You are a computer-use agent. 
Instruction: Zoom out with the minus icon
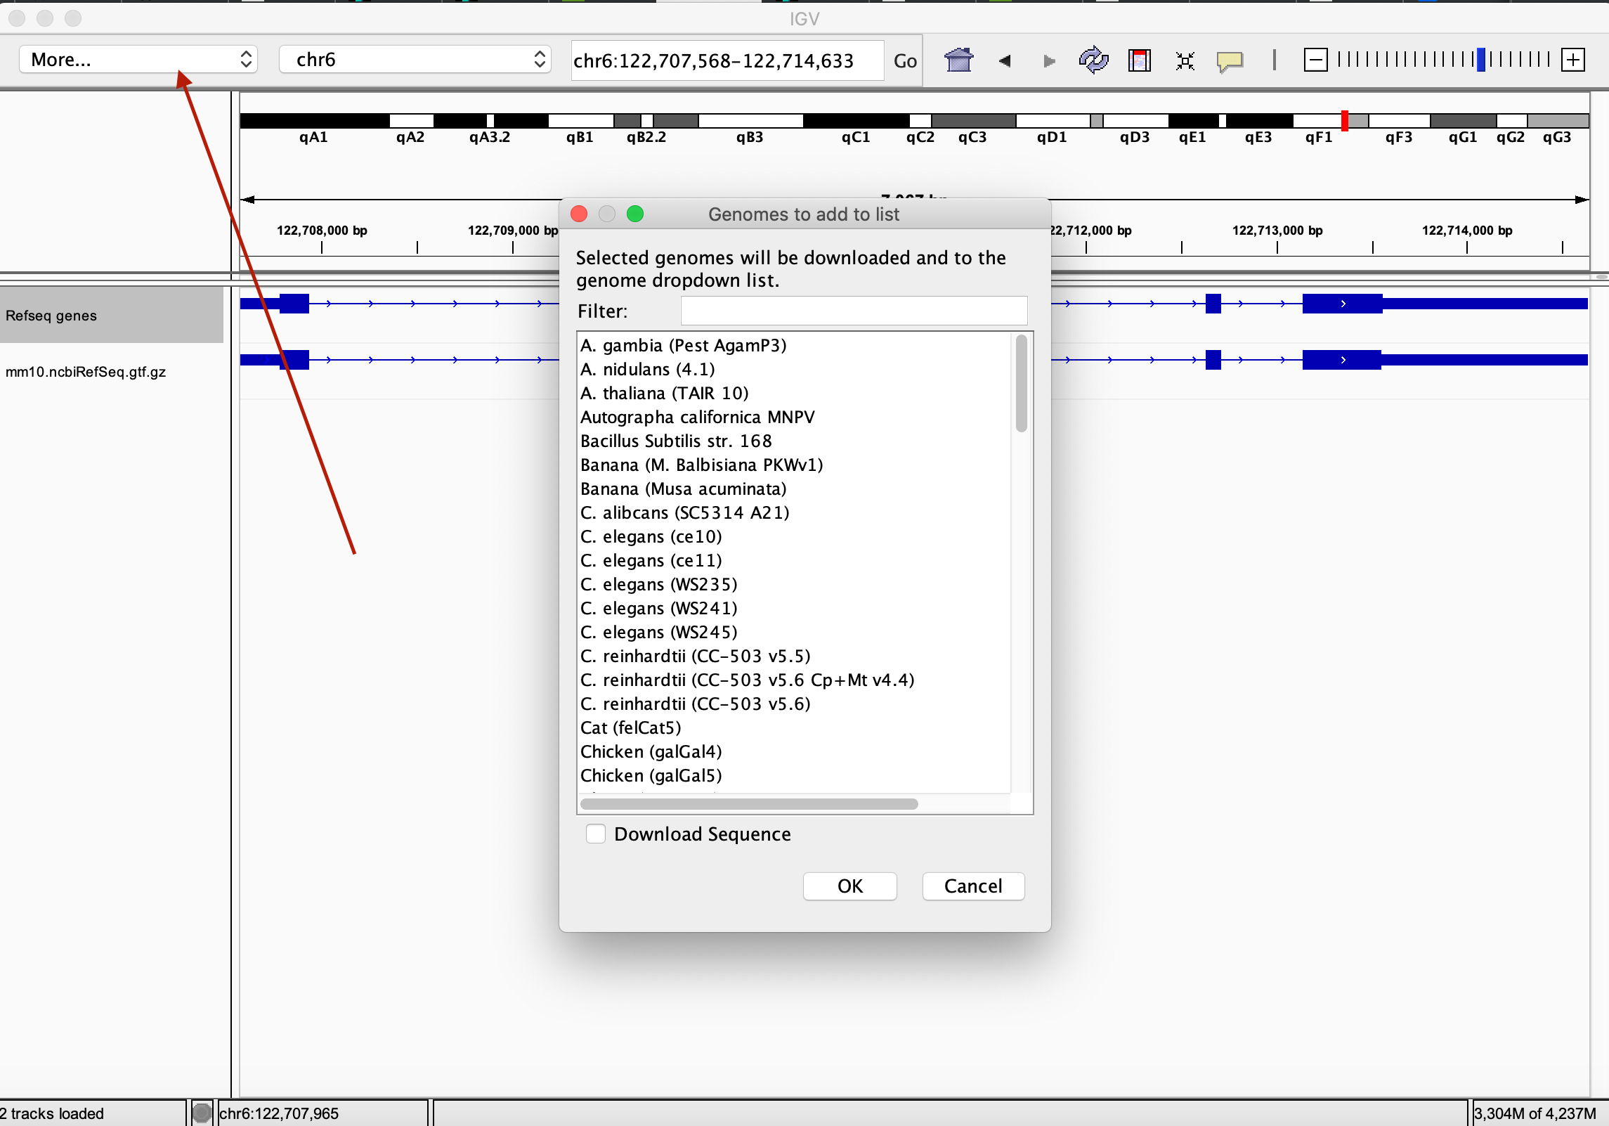pyautogui.click(x=1315, y=60)
